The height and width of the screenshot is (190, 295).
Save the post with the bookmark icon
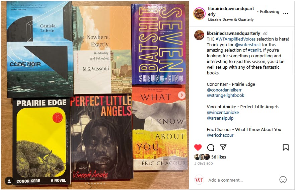[286, 147]
